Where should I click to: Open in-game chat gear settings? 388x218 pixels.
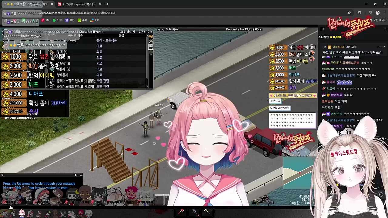(x=76, y=175)
